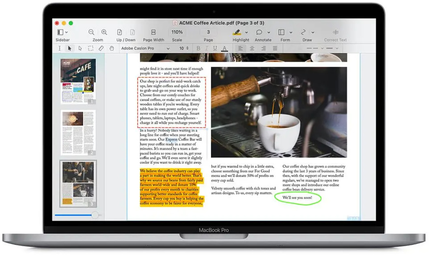Click the Highlight marker tool
Screen dimensions: 429x256
(237, 32)
